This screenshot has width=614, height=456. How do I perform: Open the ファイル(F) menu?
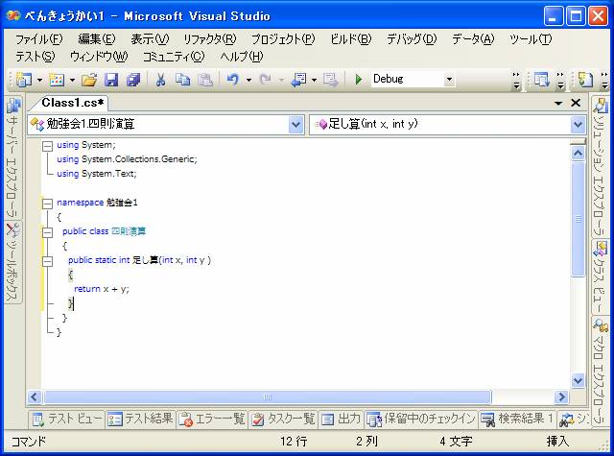pos(38,38)
